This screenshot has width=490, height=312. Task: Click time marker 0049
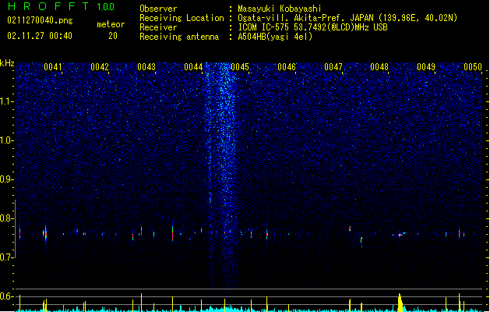pyautogui.click(x=426, y=67)
